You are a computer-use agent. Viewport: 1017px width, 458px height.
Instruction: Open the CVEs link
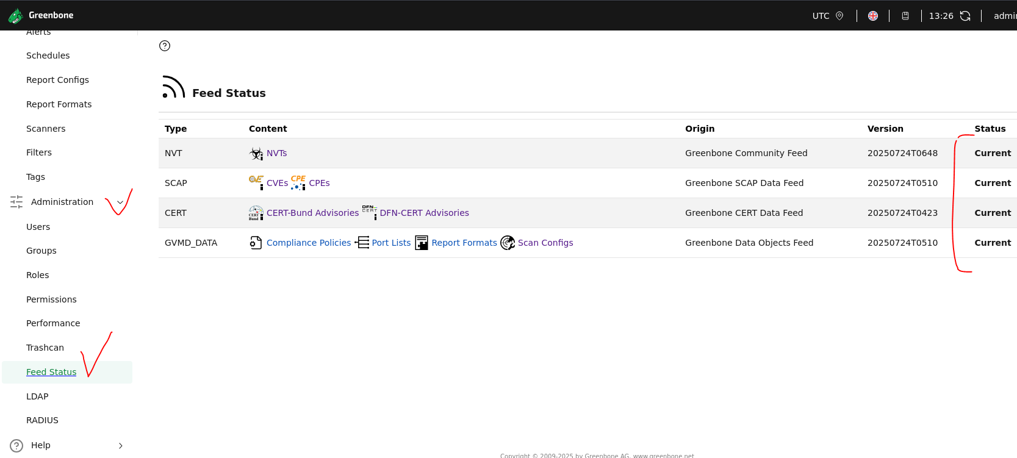(x=277, y=183)
